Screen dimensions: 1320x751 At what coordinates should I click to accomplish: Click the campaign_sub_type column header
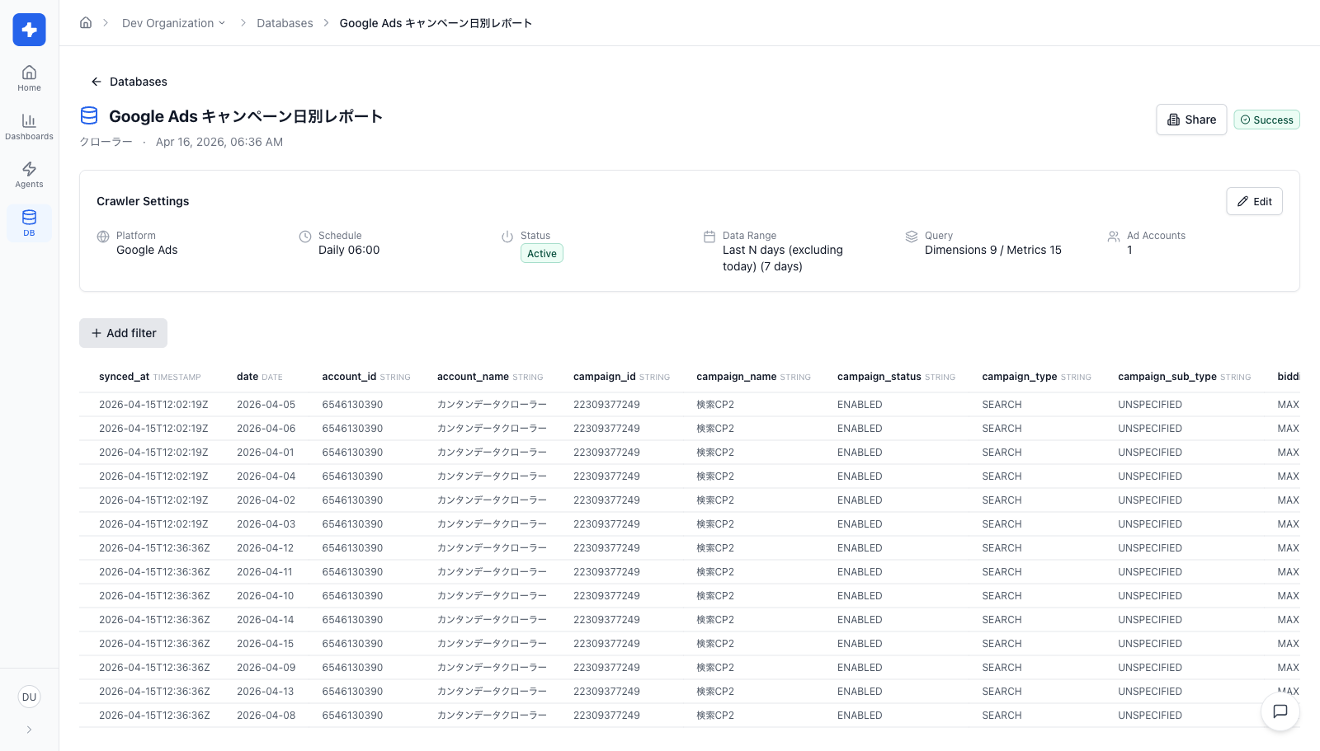(1184, 377)
